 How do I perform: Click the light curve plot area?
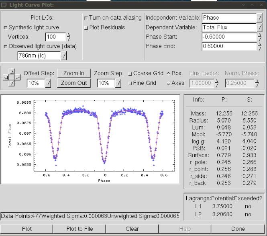click(x=90, y=139)
